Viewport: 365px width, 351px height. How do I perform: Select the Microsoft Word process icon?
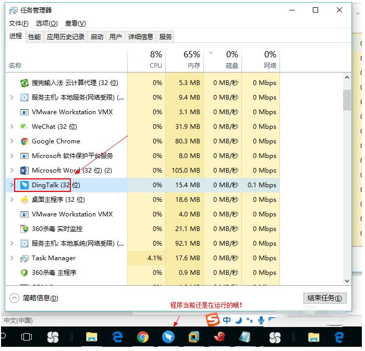(x=24, y=171)
